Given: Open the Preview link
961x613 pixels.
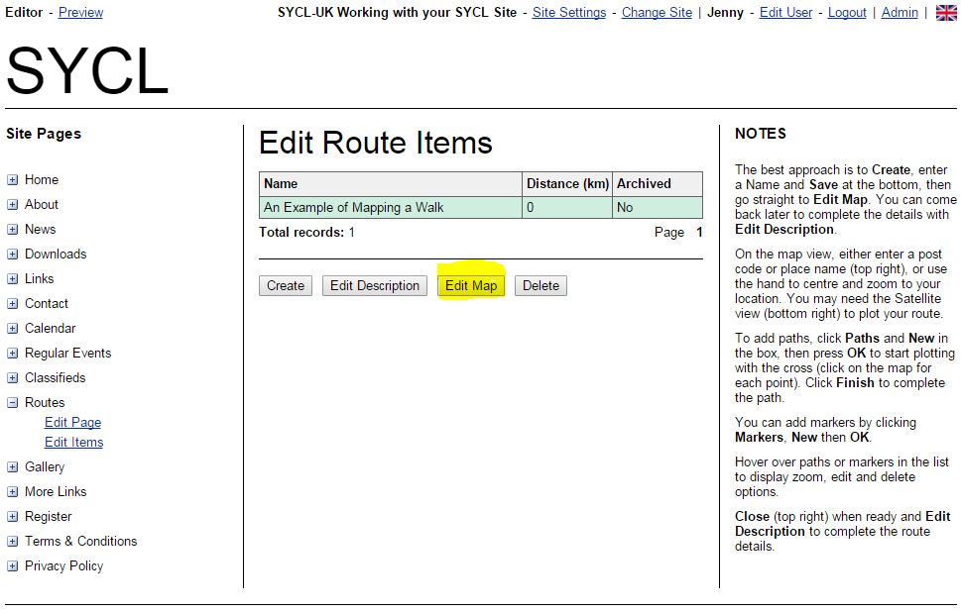Looking at the screenshot, I should point(81,12).
